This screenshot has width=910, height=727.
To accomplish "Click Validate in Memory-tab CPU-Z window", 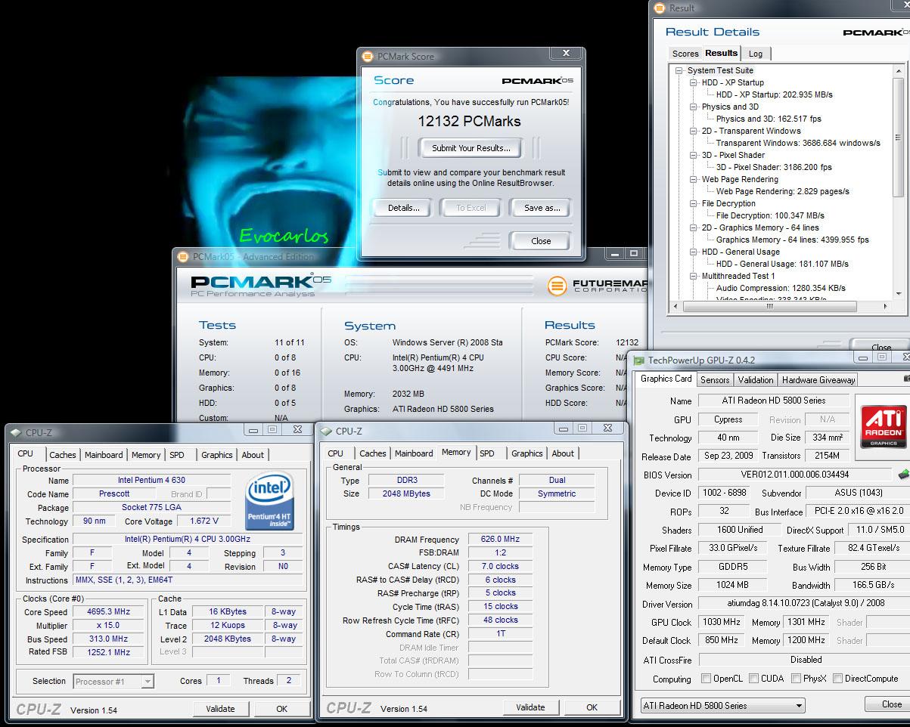I will click(x=530, y=707).
